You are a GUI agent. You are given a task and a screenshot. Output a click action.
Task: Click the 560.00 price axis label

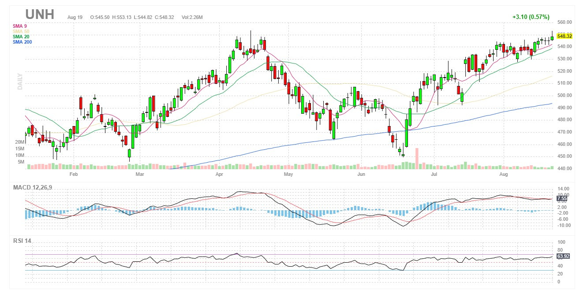tap(565, 22)
